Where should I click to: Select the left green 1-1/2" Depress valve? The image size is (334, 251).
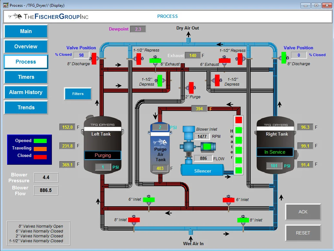(160, 80)
